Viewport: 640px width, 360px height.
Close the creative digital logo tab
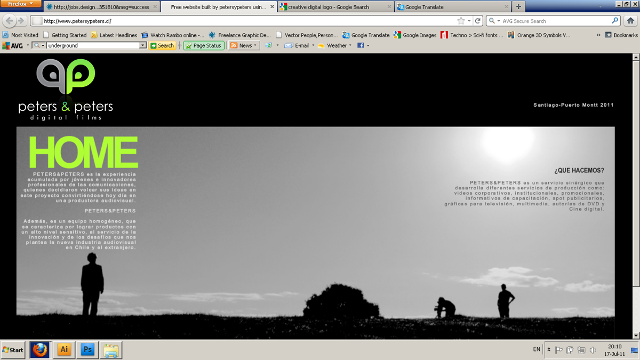click(x=389, y=7)
